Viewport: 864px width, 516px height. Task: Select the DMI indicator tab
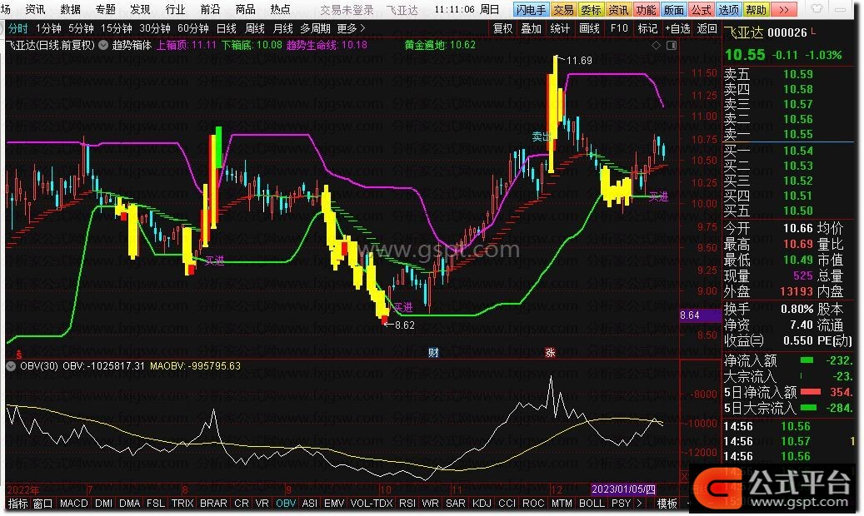[103, 503]
